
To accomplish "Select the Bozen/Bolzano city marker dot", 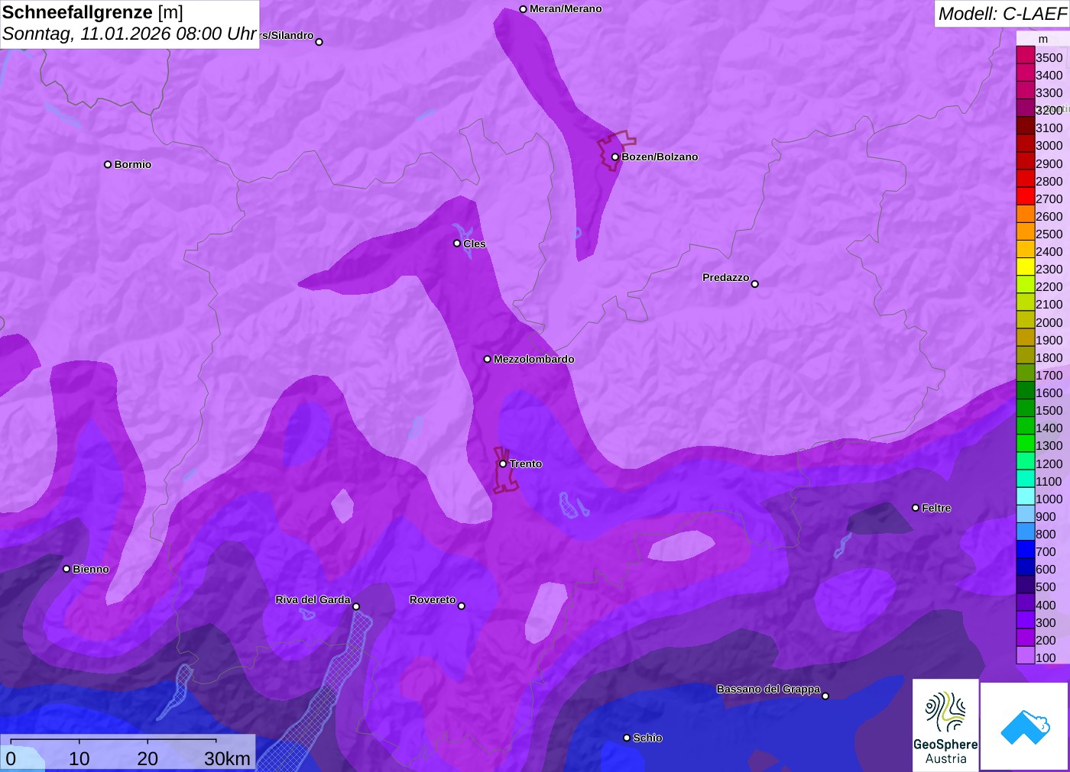I will point(615,157).
